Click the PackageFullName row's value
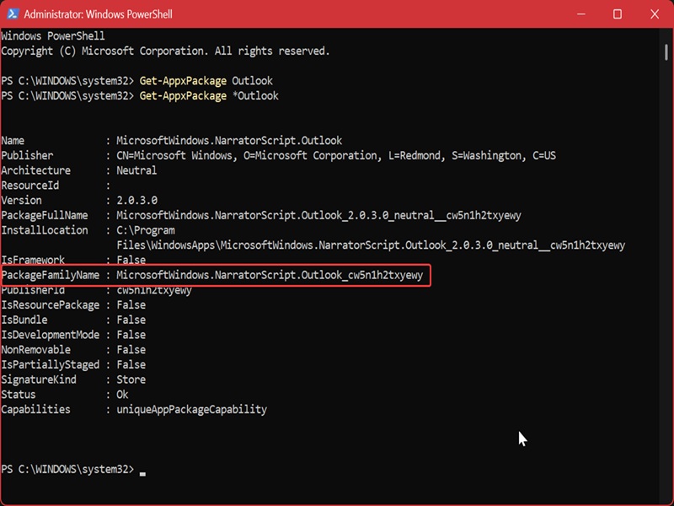 [318, 215]
